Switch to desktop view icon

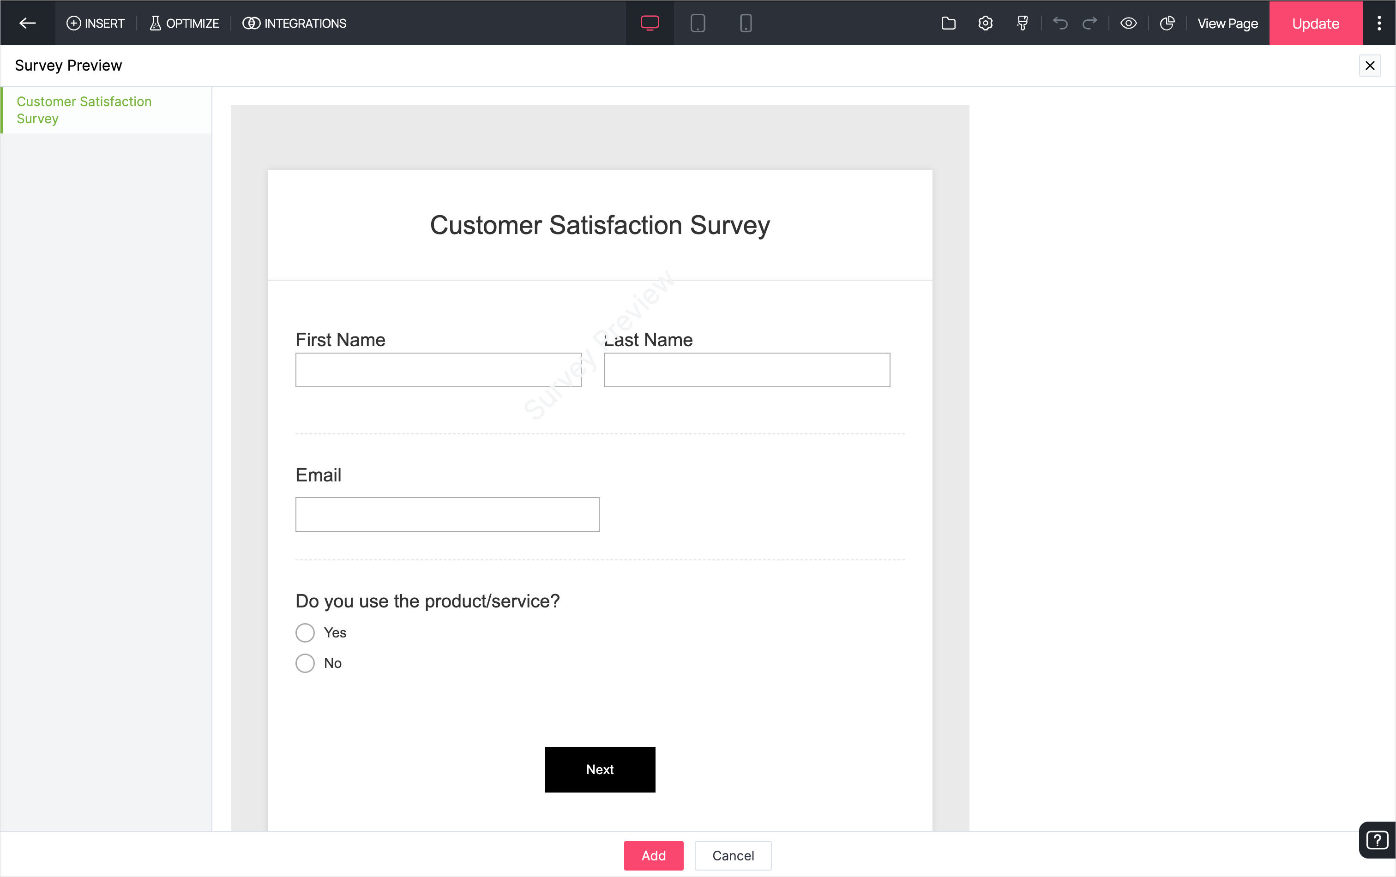coord(650,23)
